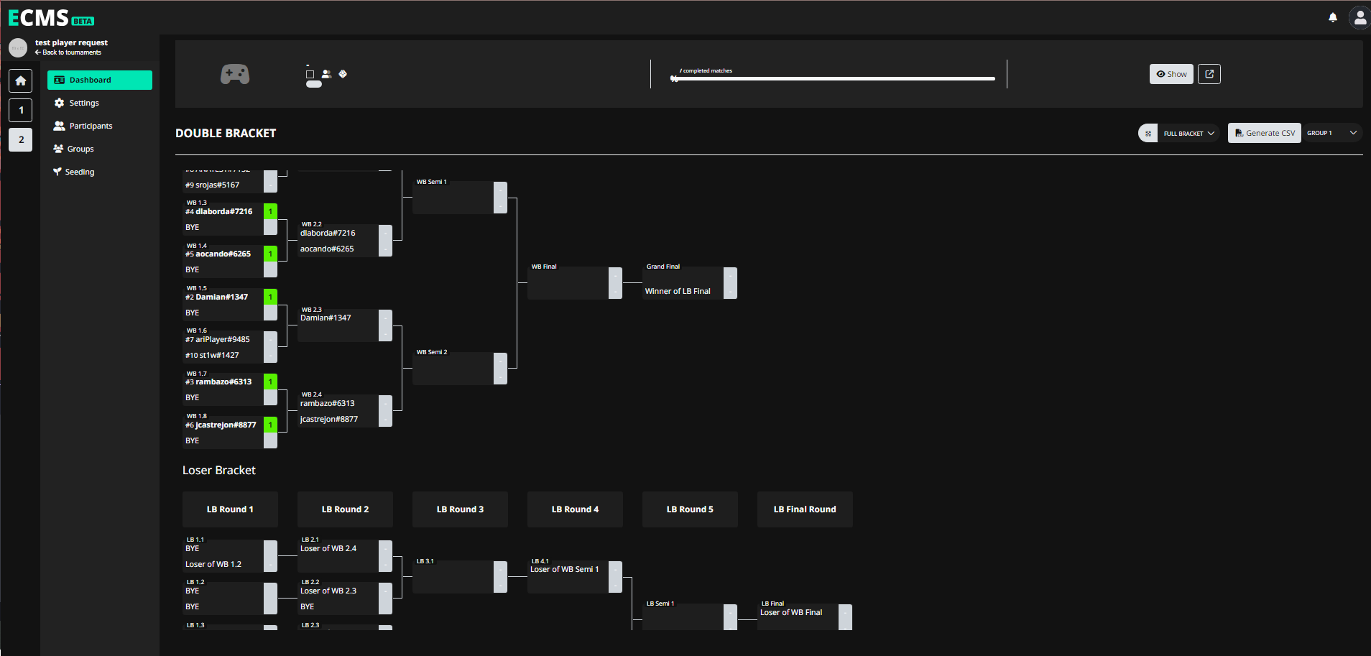This screenshot has height=656, width=1371.
Task: Open the home icon in left rail
Action: click(20, 80)
